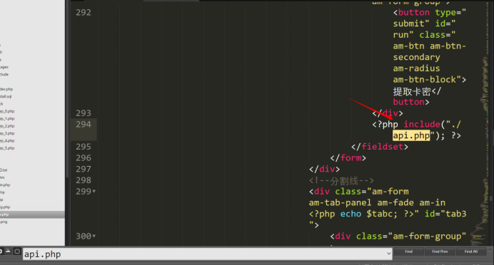This screenshot has height=265, width=494.
Task: Select sidebar file ending in ep_4.php
Action: pos(7,140)
